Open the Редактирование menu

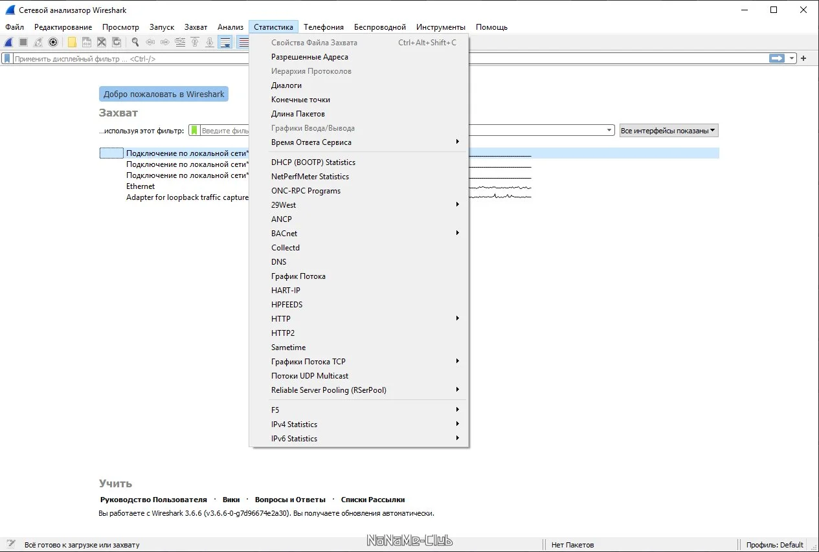coord(63,27)
